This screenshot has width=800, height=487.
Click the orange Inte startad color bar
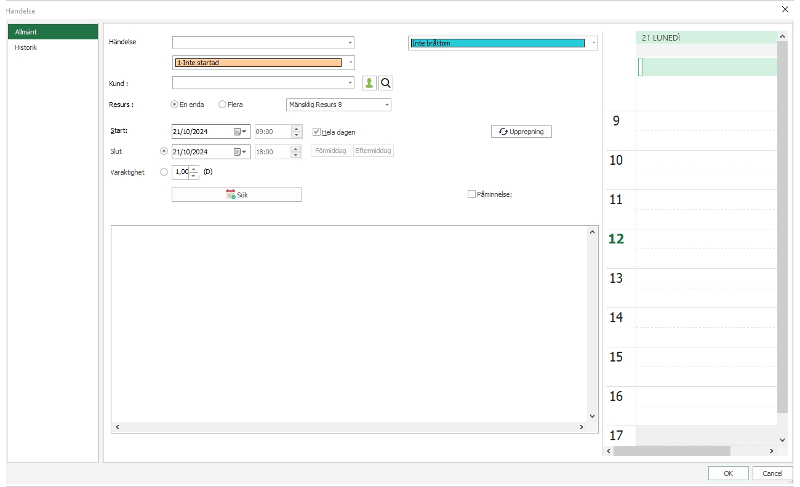tap(258, 63)
